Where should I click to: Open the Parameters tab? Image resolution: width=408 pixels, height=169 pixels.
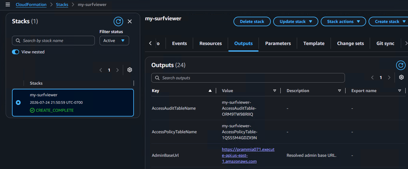[x=278, y=44]
